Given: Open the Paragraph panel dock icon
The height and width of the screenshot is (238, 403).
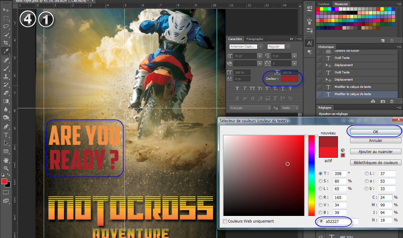Looking at the screenshot, I should tap(309, 52).
